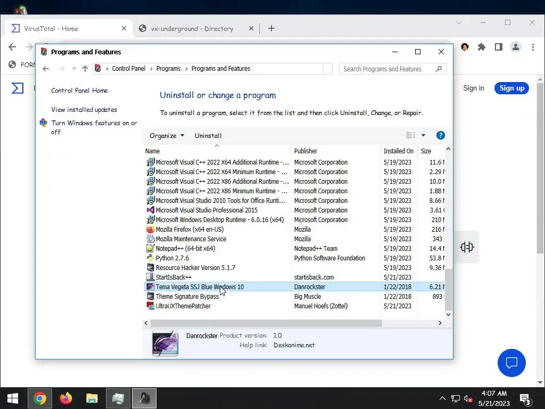Click the Uninstall toolbar button
The height and width of the screenshot is (409, 545).
[x=208, y=136]
